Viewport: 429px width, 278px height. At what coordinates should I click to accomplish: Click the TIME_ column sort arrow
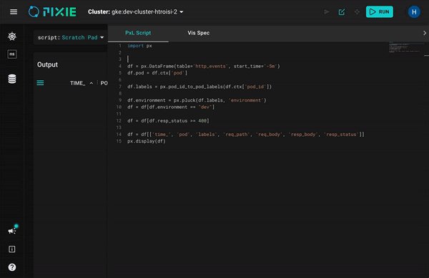[x=92, y=83]
